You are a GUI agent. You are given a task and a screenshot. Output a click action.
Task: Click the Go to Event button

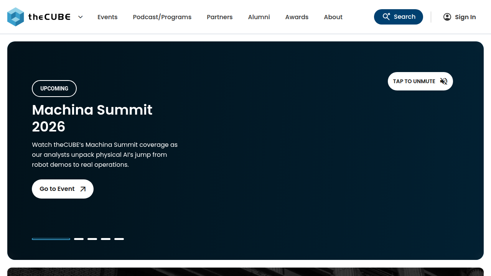click(x=63, y=189)
